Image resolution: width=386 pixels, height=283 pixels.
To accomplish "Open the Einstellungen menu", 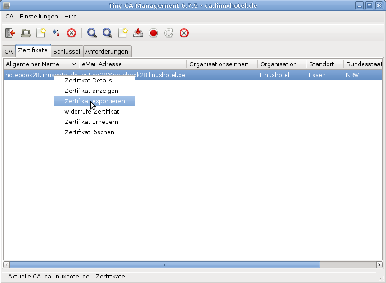I will pyautogui.click(x=39, y=16).
